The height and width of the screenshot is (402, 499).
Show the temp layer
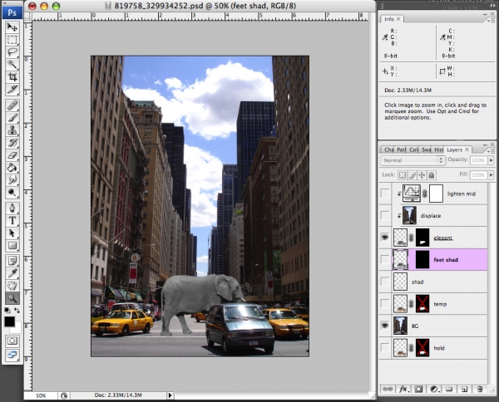tap(385, 304)
